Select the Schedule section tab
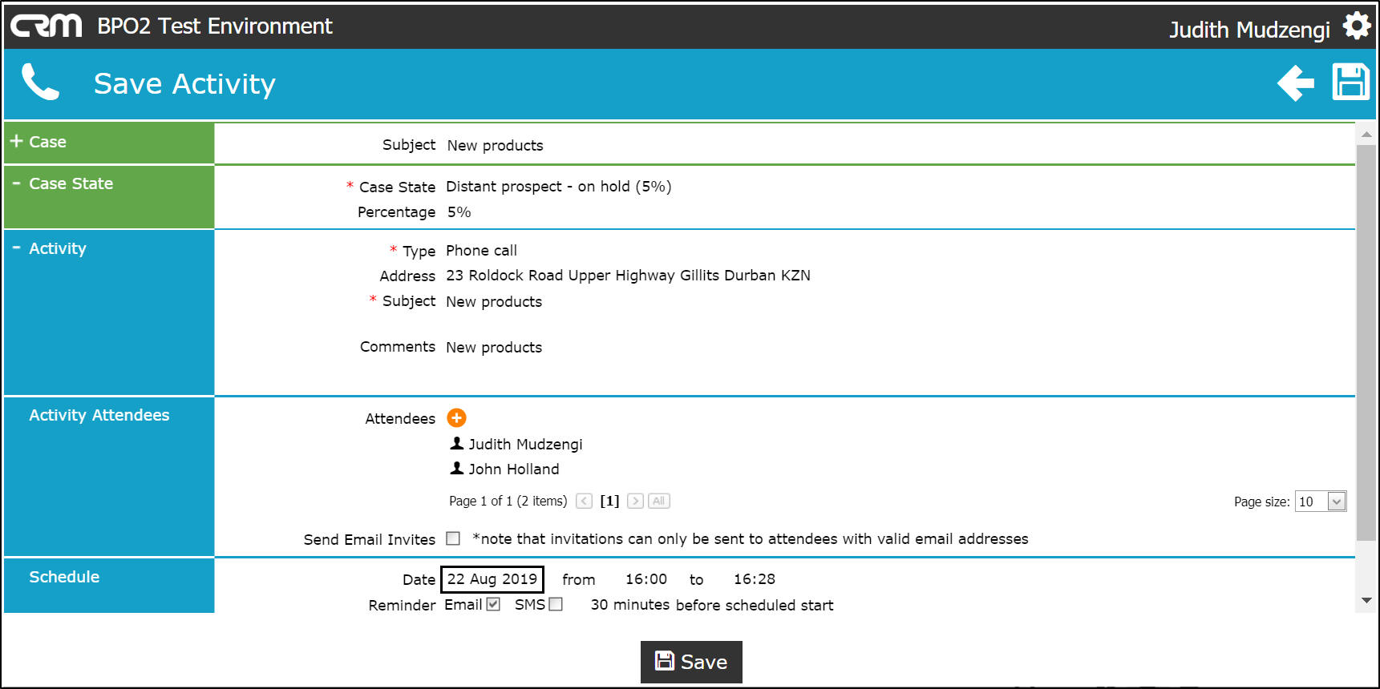Image resolution: width=1380 pixels, height=689 pixels. point(64,577)
